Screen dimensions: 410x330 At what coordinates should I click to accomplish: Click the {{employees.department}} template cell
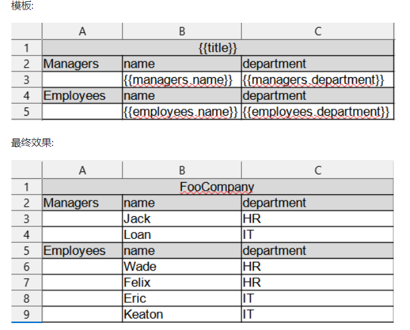(317, 112)
